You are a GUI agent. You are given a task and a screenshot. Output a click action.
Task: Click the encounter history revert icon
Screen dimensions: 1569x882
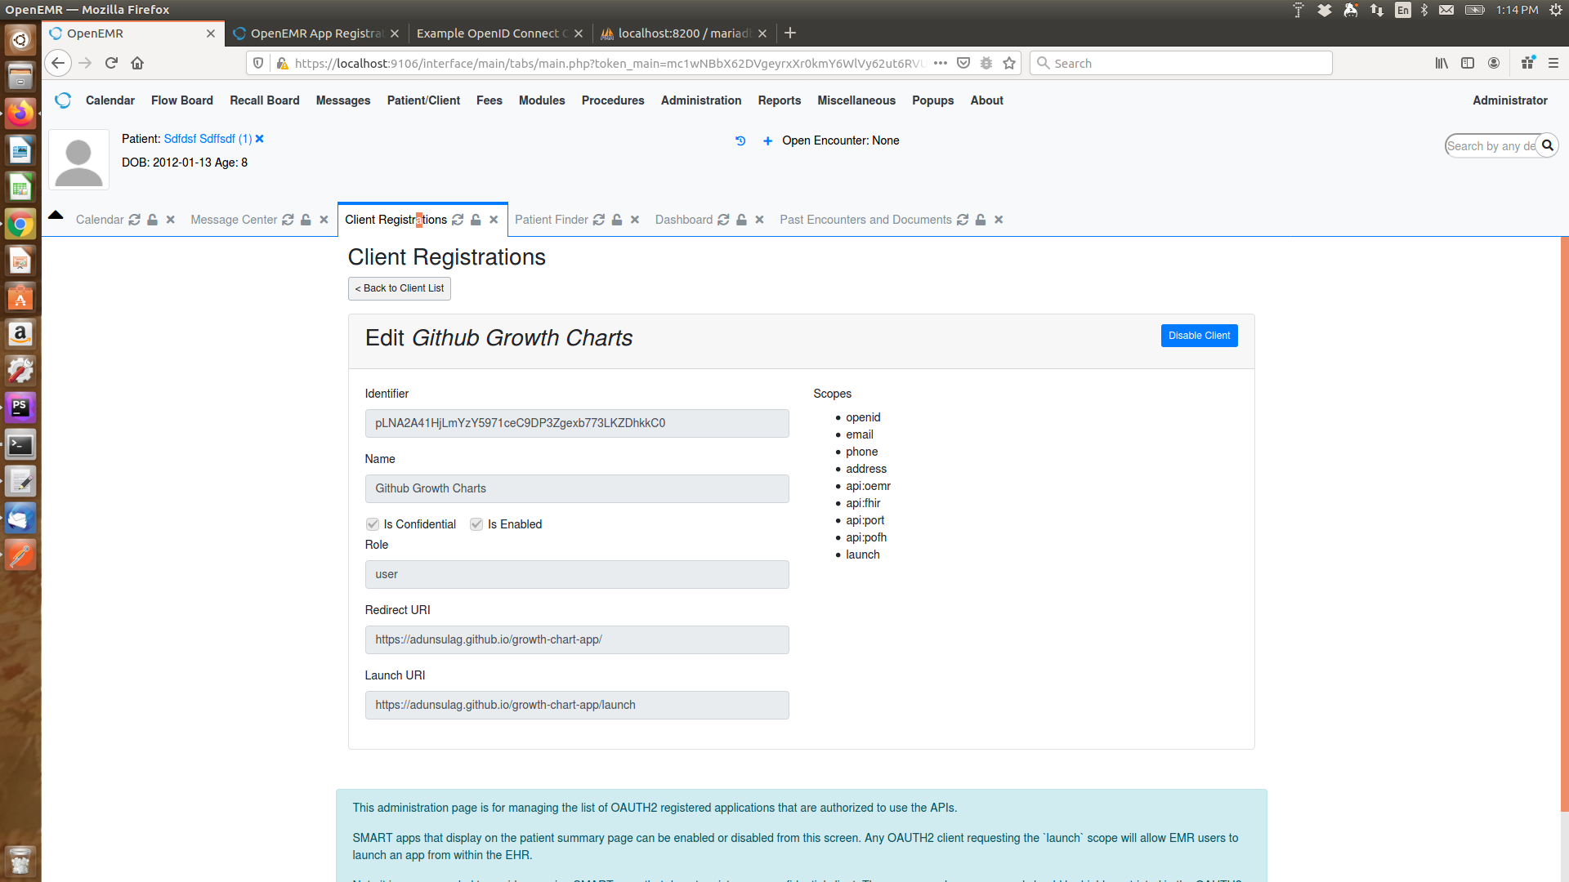click(x=740, y=140)
